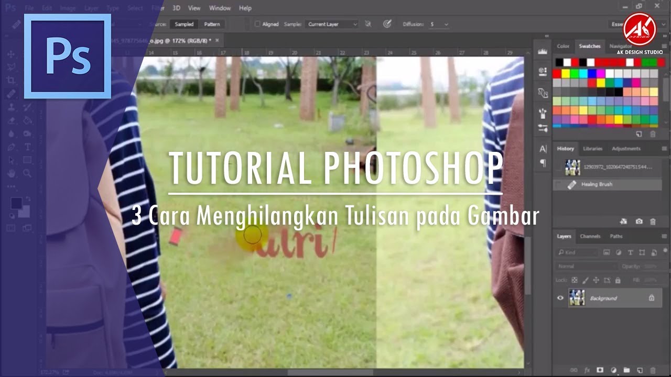
Task: Open the Window menu
Action: [x=220, y=8]
